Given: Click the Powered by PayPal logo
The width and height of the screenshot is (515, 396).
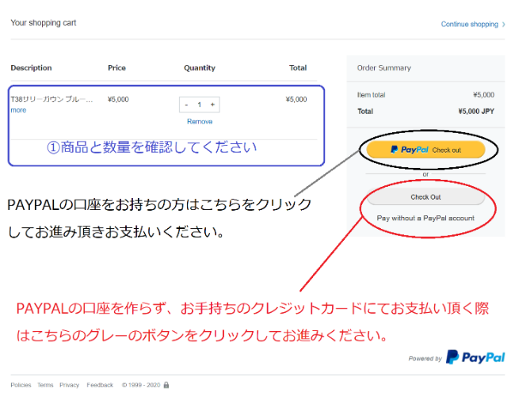Looking at the screenshot, I should (475, 357).
